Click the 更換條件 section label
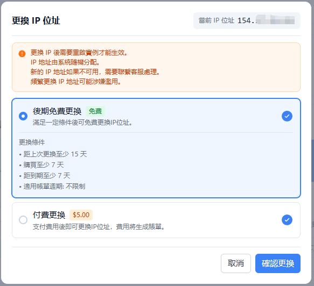Screen dimensions: 314x286 click(x=32, y=142)
